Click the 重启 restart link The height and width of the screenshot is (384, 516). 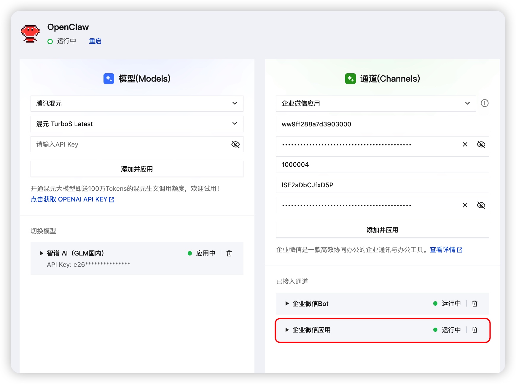95,41
